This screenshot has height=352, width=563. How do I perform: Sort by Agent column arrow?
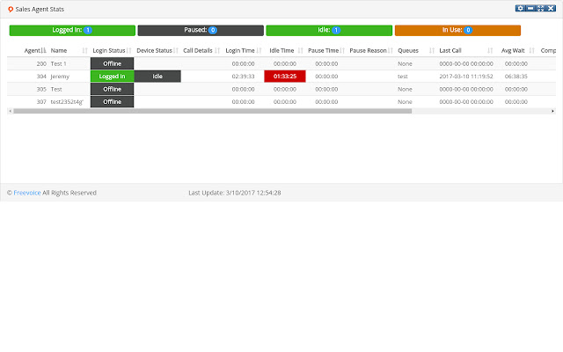coord(43,51)
